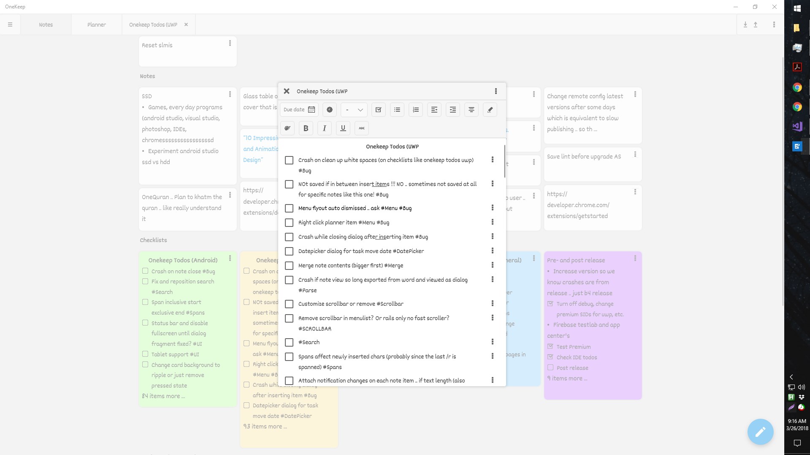Apply bulleted list formatting

click(x=397, y=110)
